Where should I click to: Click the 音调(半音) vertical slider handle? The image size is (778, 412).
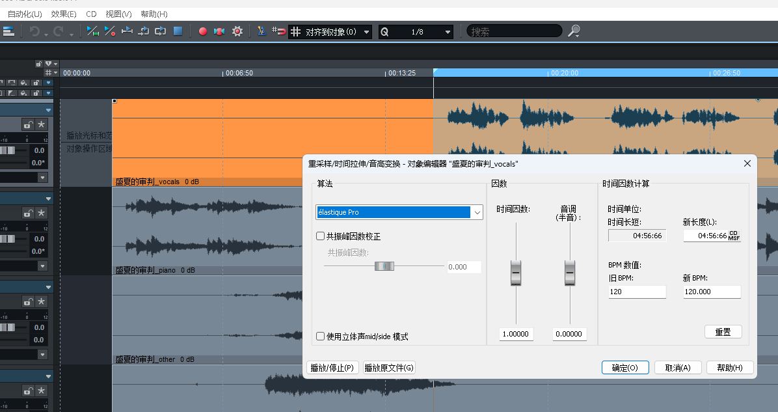[570, 273]
